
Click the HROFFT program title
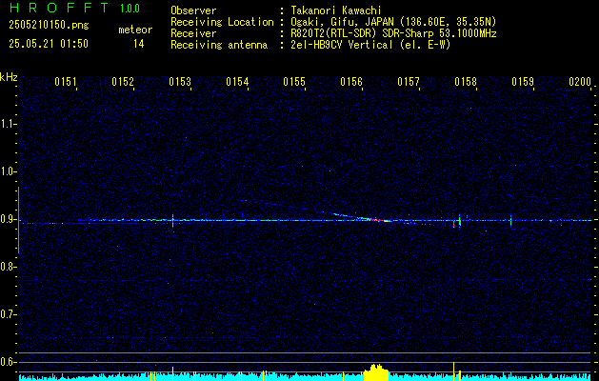(58, 8)
